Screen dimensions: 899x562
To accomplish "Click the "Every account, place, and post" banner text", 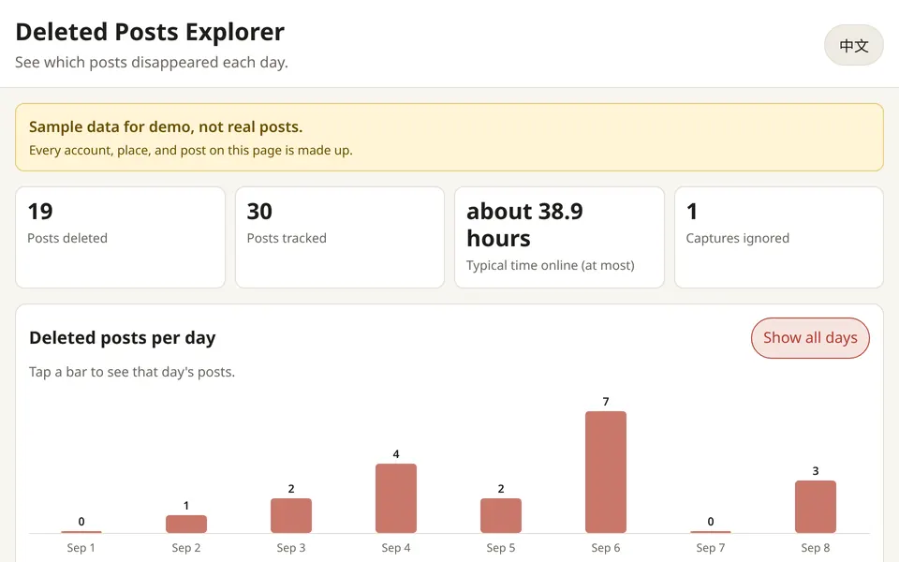I will [x=190, y=150].
